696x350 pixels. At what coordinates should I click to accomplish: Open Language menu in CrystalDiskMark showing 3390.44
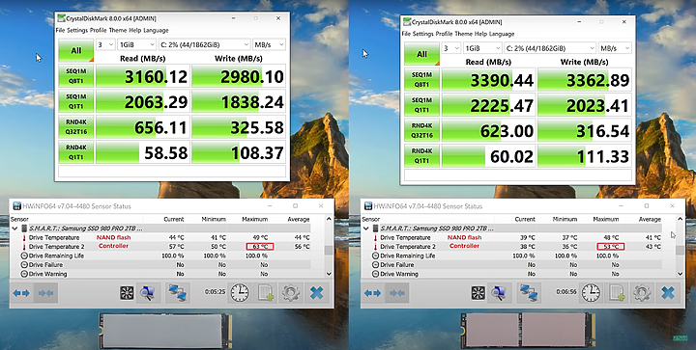click(x=502, y=34)
